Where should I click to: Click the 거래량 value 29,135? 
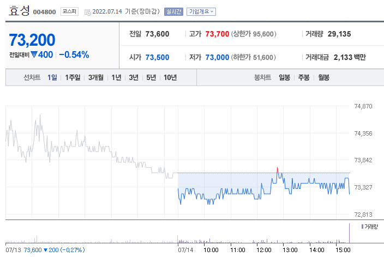[339, 34]
